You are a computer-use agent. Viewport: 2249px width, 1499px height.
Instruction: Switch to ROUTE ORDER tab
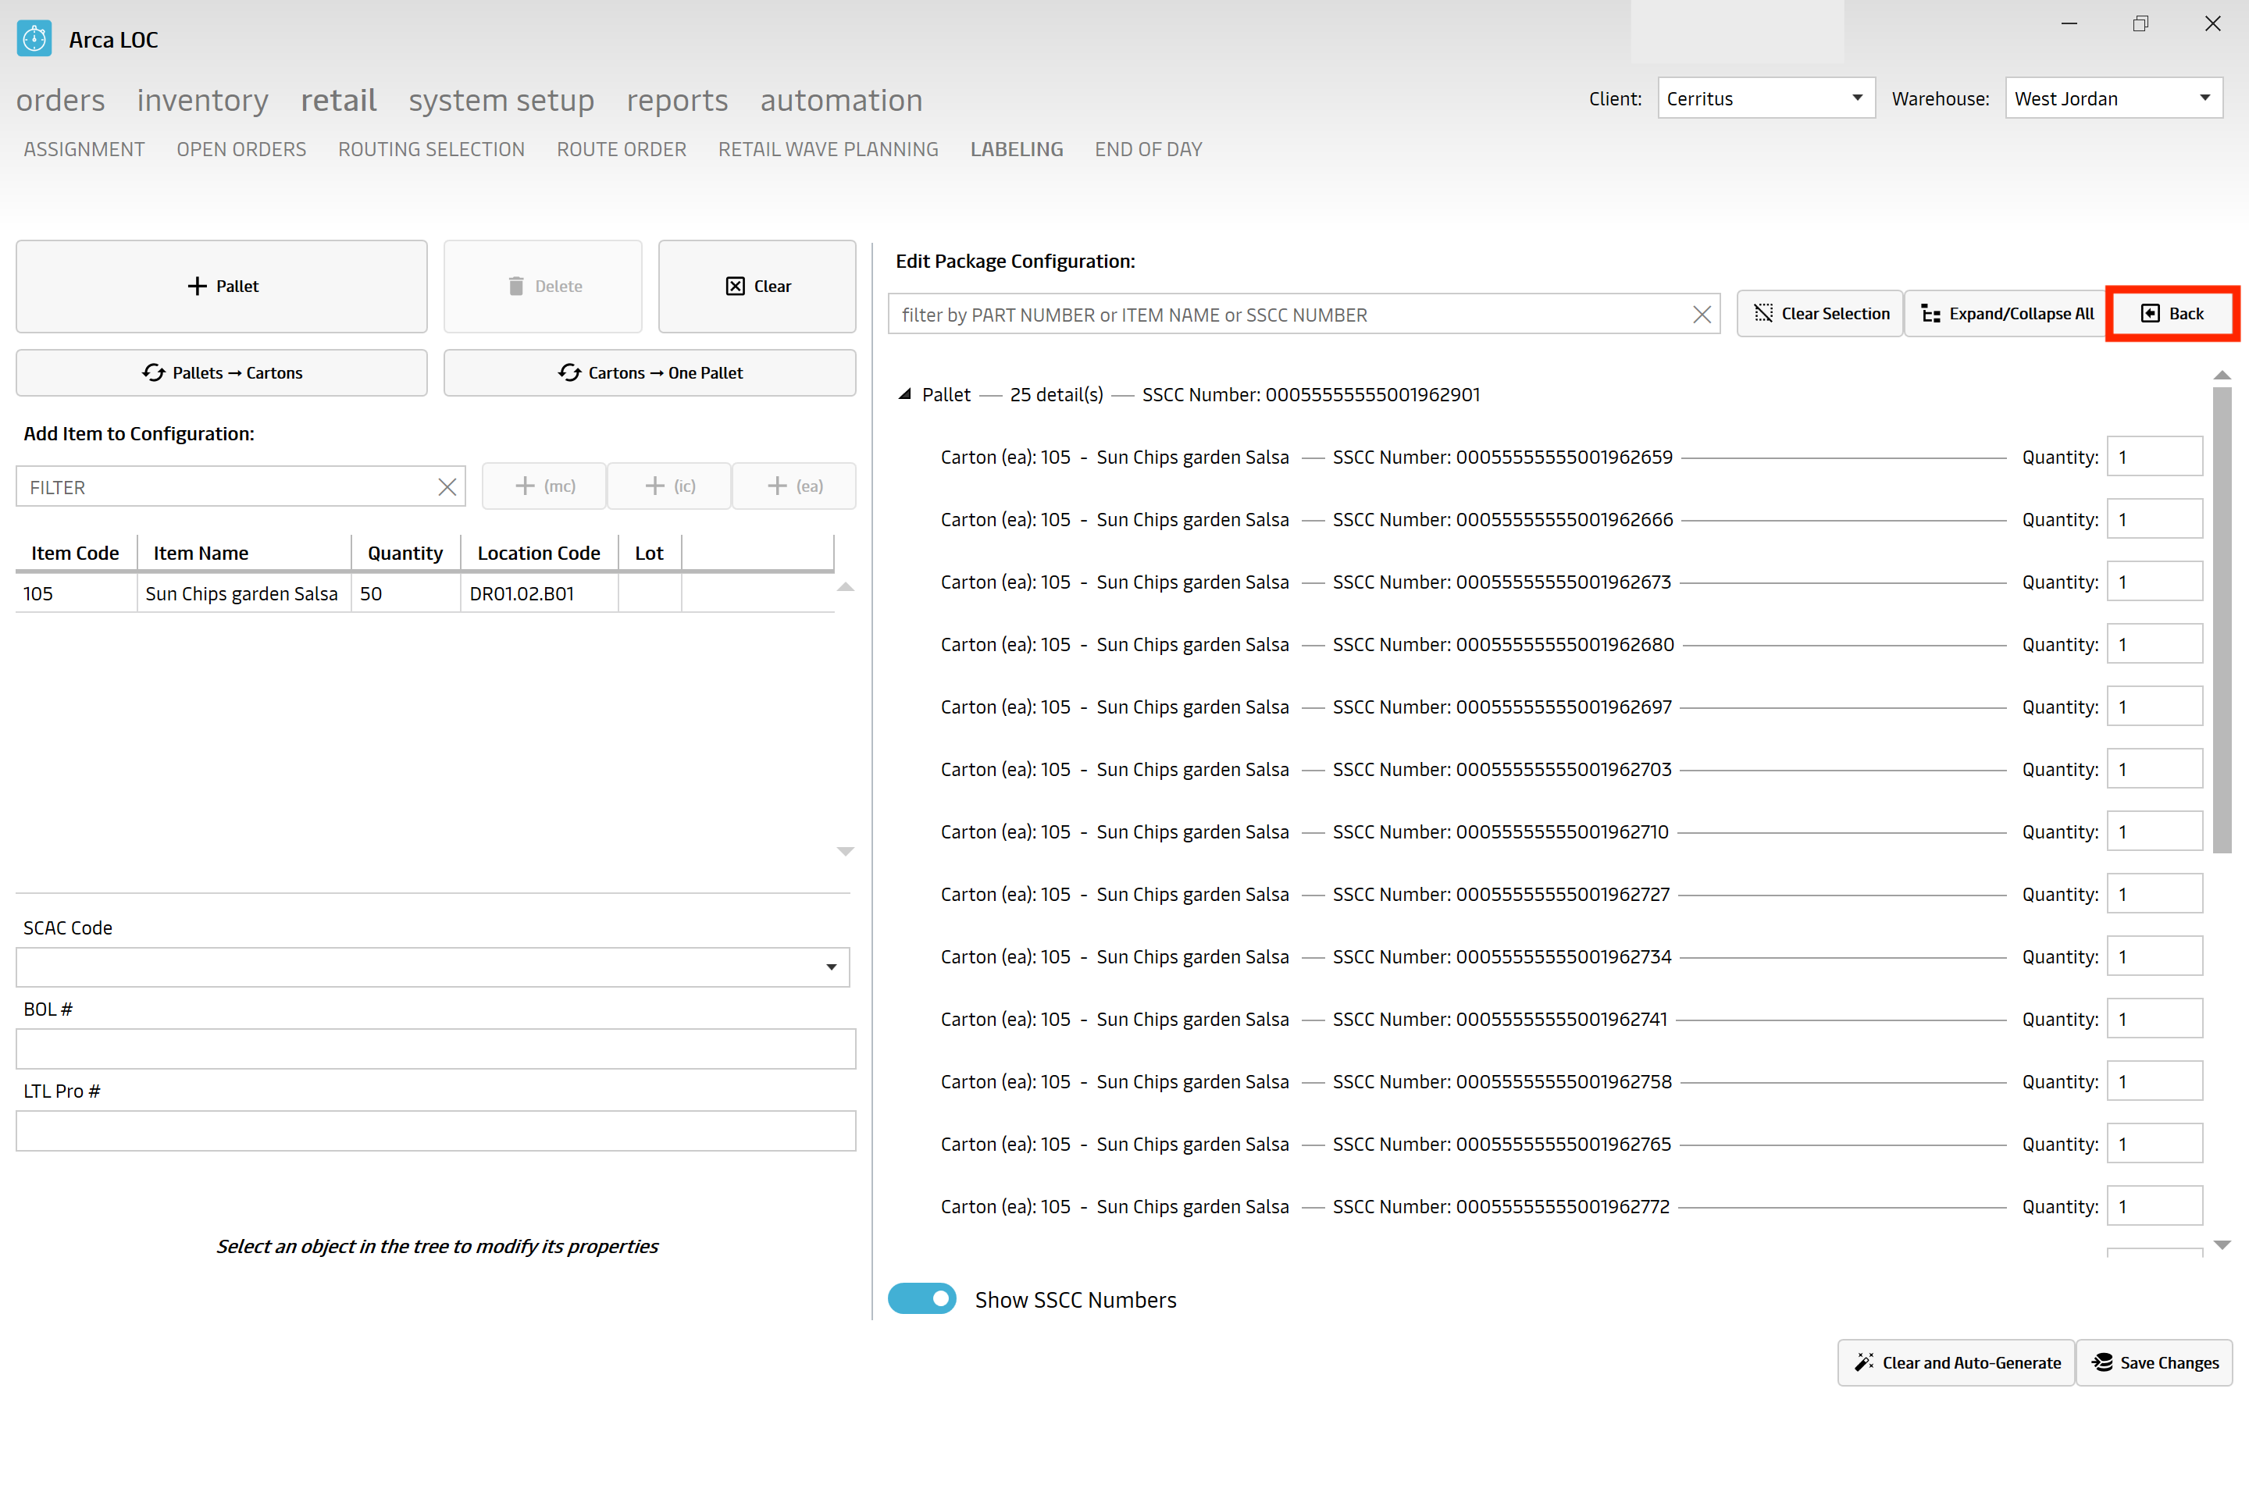click(622, 149)
